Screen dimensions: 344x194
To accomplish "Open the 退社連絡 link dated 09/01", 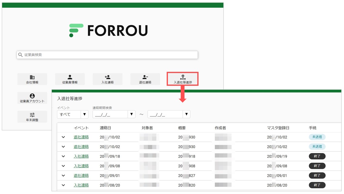I will point(81,176).
